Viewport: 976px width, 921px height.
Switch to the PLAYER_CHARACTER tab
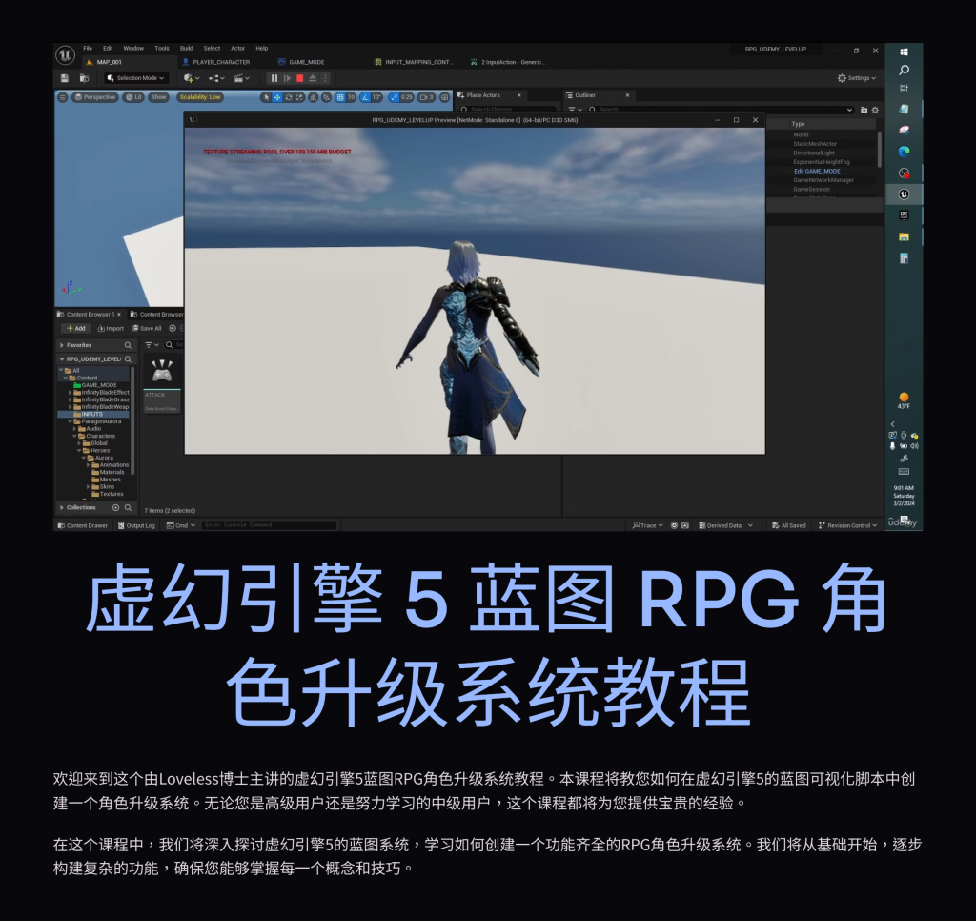216,62
